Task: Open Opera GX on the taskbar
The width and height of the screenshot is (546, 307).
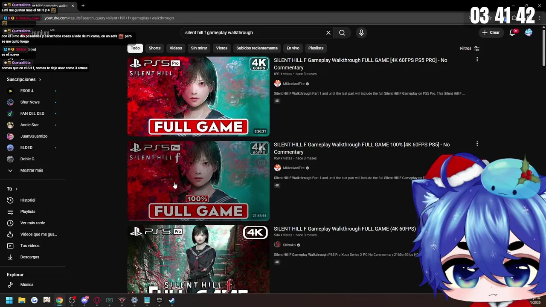Action: (97, 300)
